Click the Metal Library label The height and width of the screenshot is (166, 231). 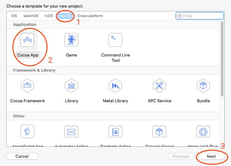116,101
